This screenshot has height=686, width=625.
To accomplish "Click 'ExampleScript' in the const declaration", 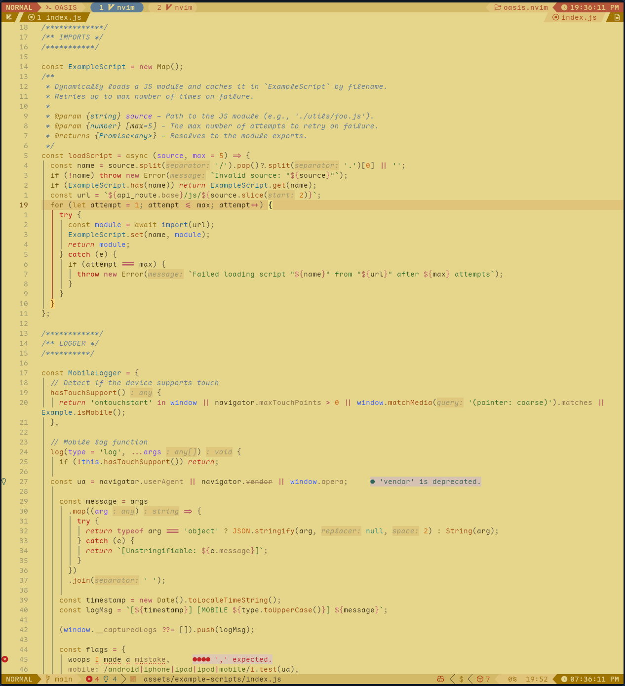I will [97, 67].
